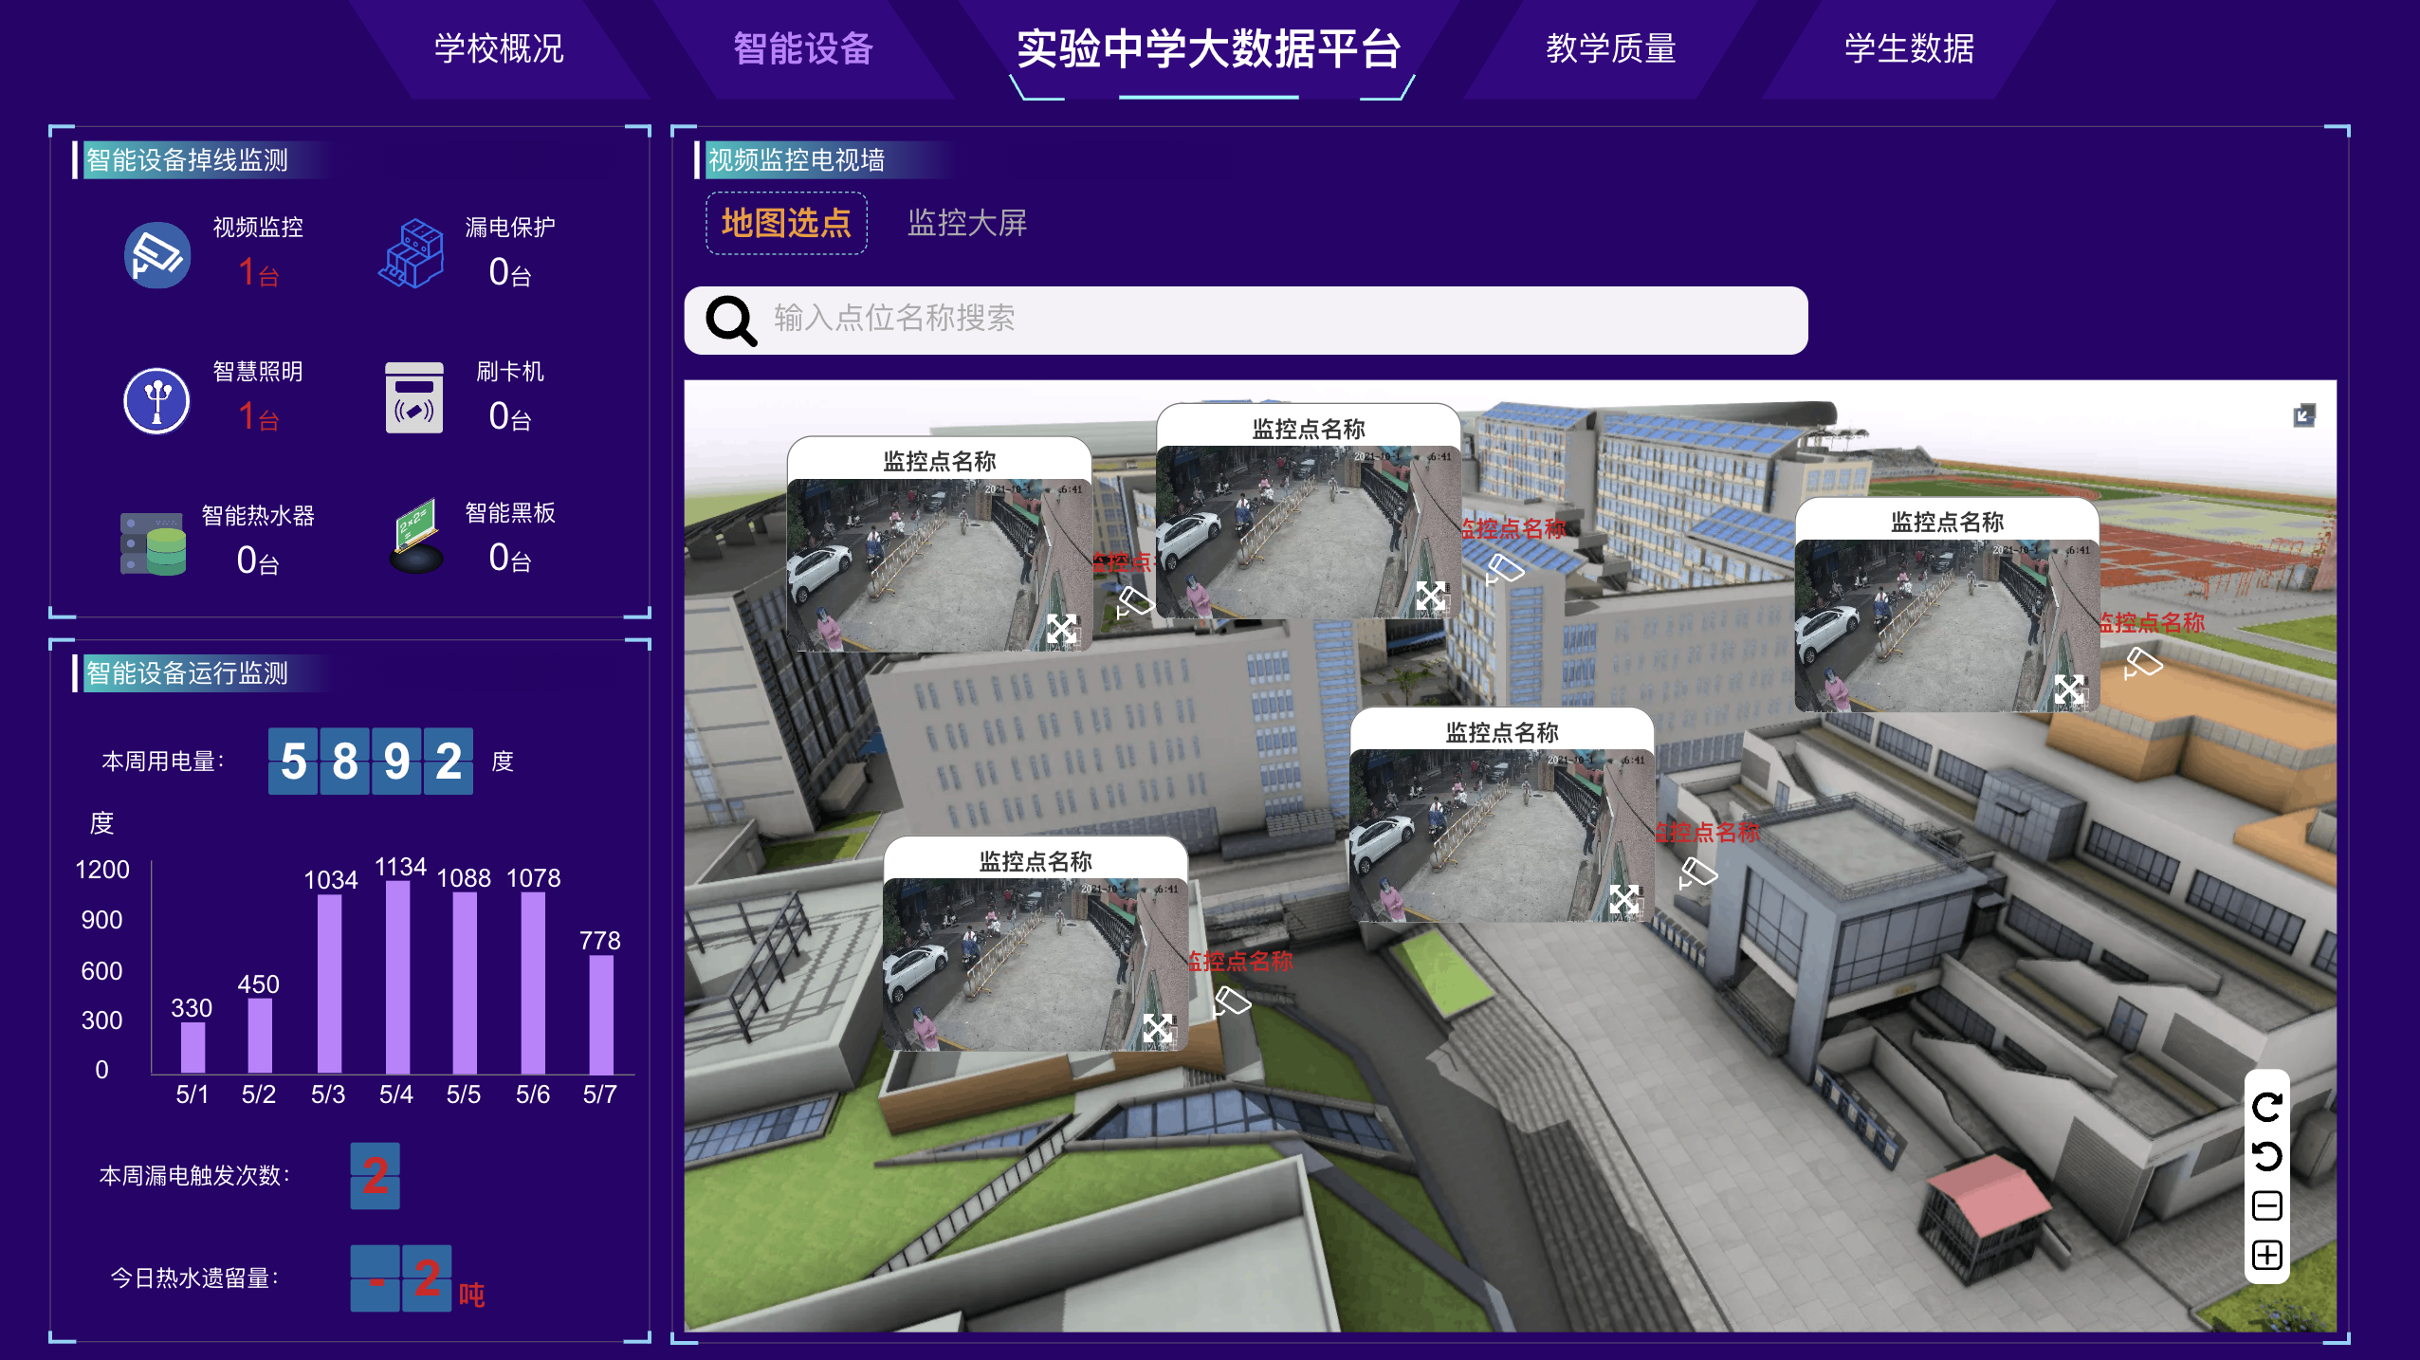This screenshot has height=1360, width=2420.
Task: Select the 刷卡机 card reader icon
Action: point(415,396)
